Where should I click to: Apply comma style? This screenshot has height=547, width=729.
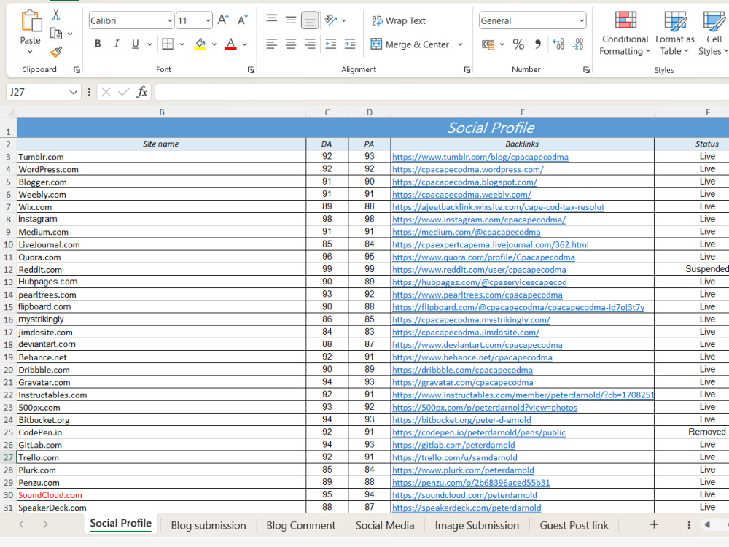[538, 44]
